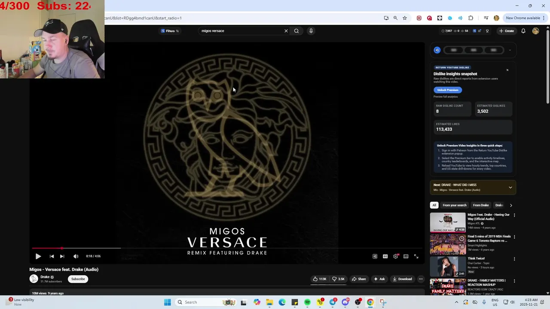The image size is (550, 309).
Task: Skip to the previous video
Action: click(x=52, y=256)
